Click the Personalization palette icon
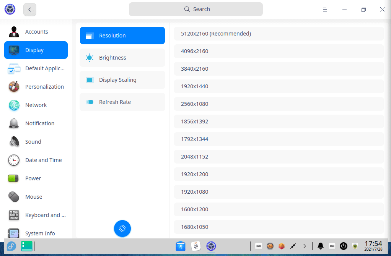391x256 pixels. [14, 87]
